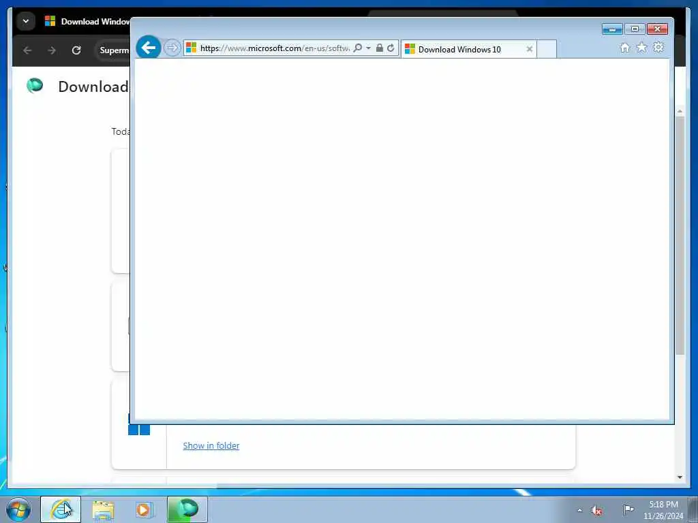Reload the page in Supermium window
This screenshot has width=698, height=523.
[76, 50]
